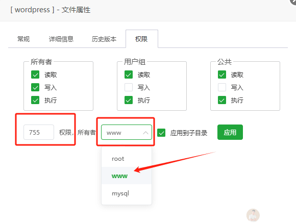296x223 pixels.
Task: Click the owner dropdown chevron arrow
Action: point(145,133)
